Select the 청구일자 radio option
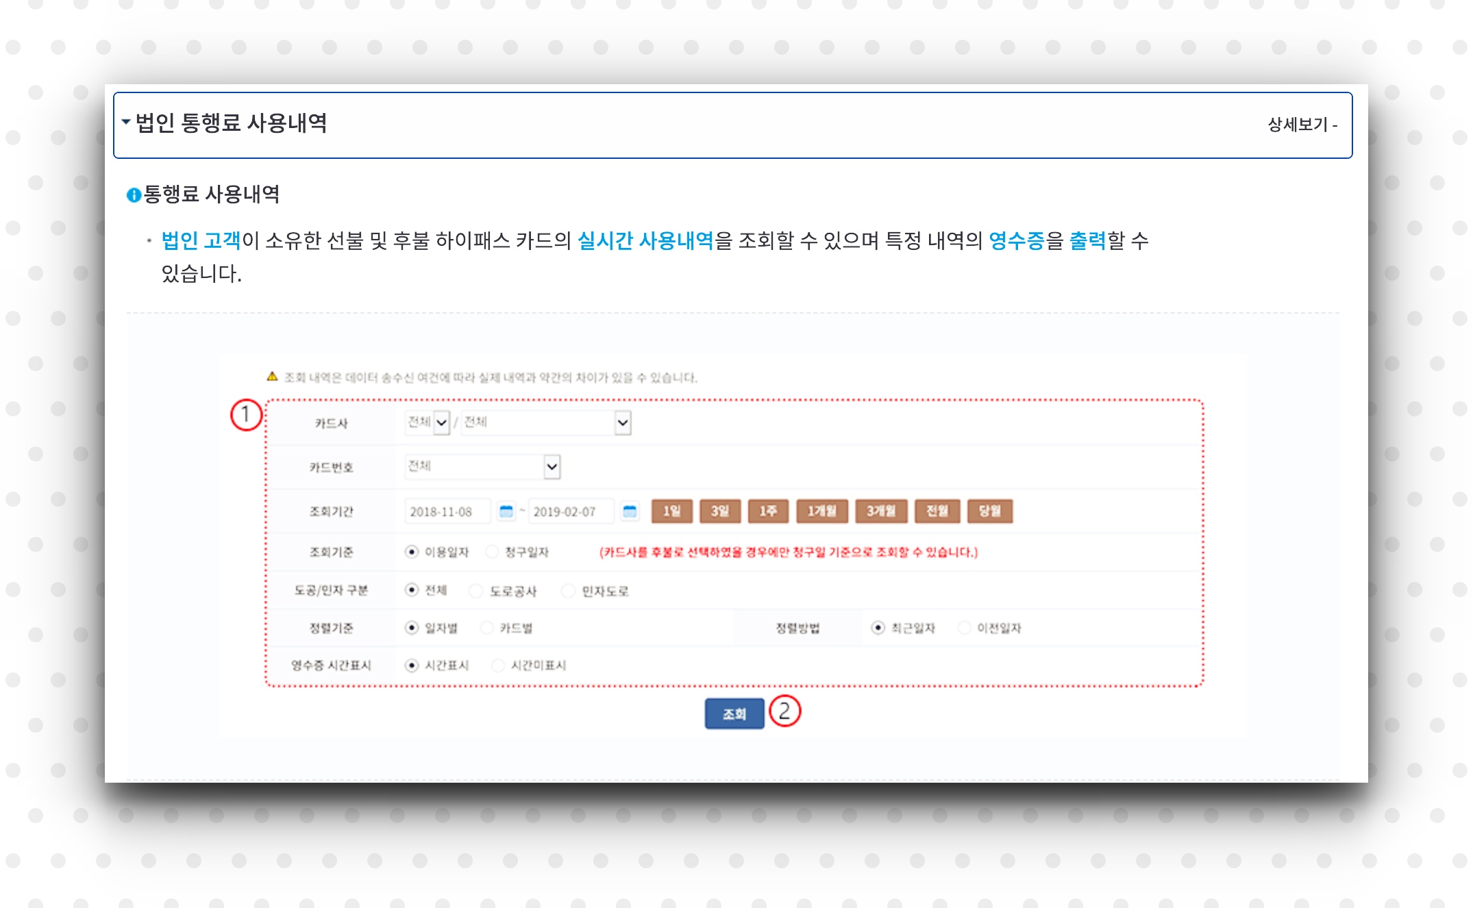This screenshot has width=1473, height=908. (492, 552)
